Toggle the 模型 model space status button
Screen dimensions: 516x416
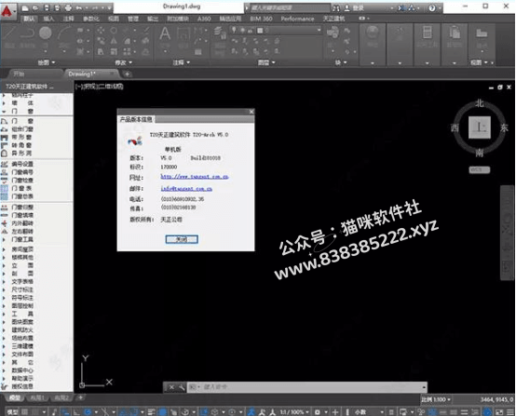pyautogui.click(x=12, y=411)
